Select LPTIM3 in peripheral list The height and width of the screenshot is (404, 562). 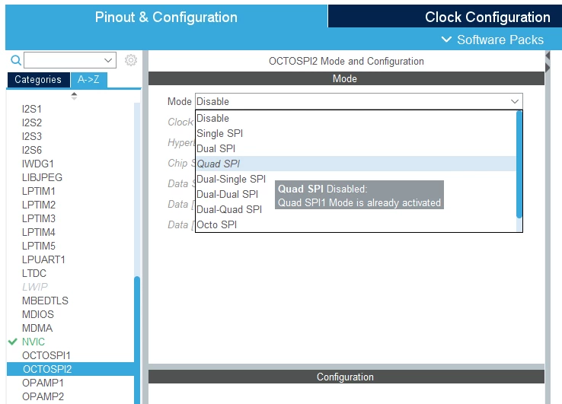[38, 218]
